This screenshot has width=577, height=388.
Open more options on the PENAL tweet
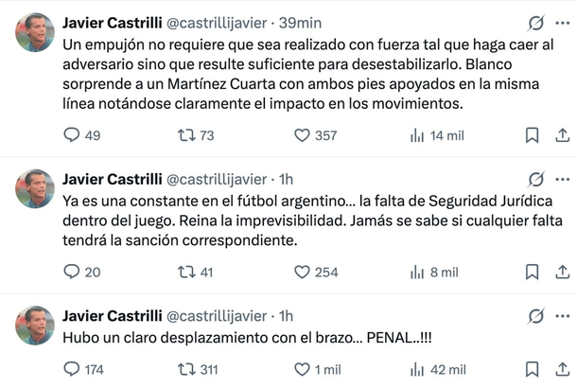(x=564, y=315)
